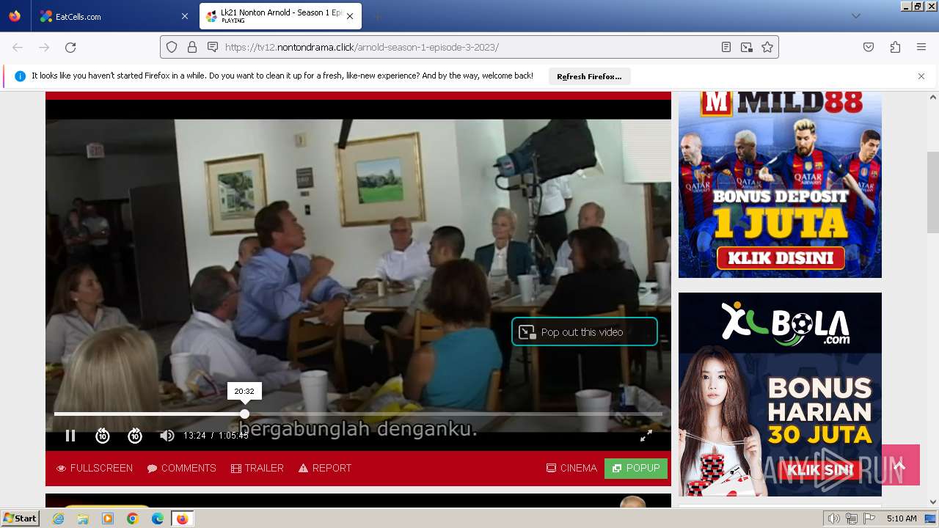Click scrollbar up arrow

pyautogui.click(x=933, y=96)
